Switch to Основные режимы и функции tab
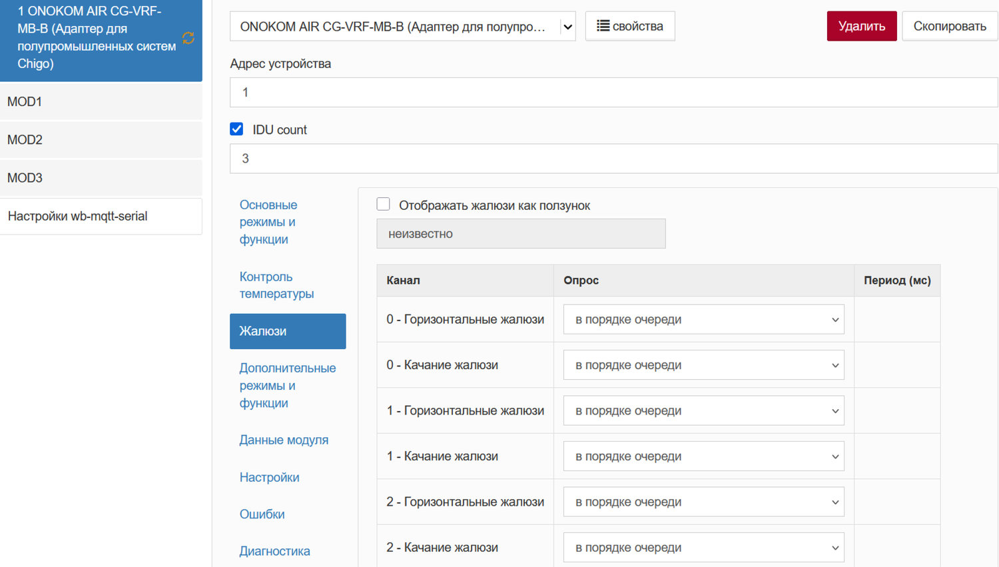Screen dimensions: 999x567 (268, 222)
